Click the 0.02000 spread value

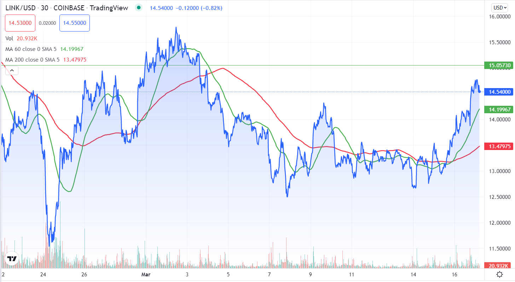tap(47, 23)
